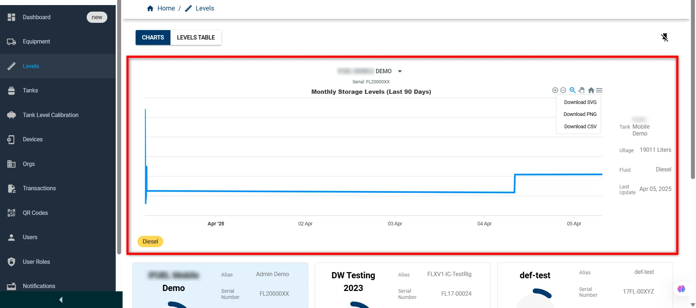Click the Levels ruler icon in sidebar
Image resolution: width=696 pixels, height=308 pixels.
coord(12,66)
